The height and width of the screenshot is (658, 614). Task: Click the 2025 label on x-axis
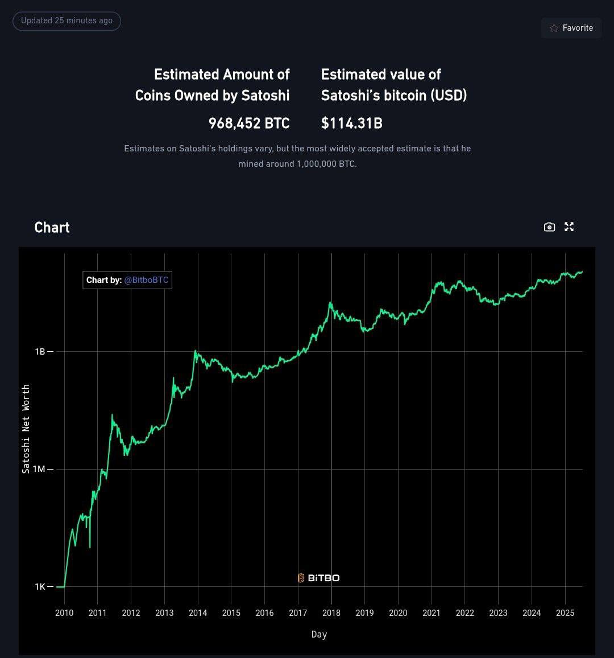pyautogui.click(x=565, y=612)
